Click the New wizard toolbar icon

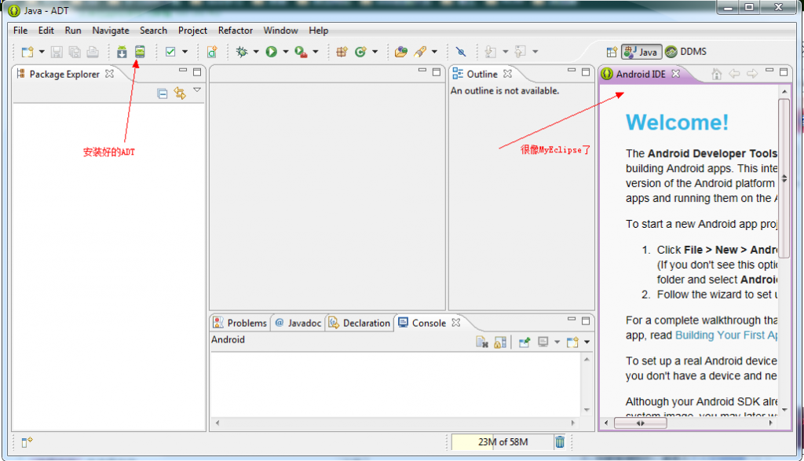tap(27, 52)
